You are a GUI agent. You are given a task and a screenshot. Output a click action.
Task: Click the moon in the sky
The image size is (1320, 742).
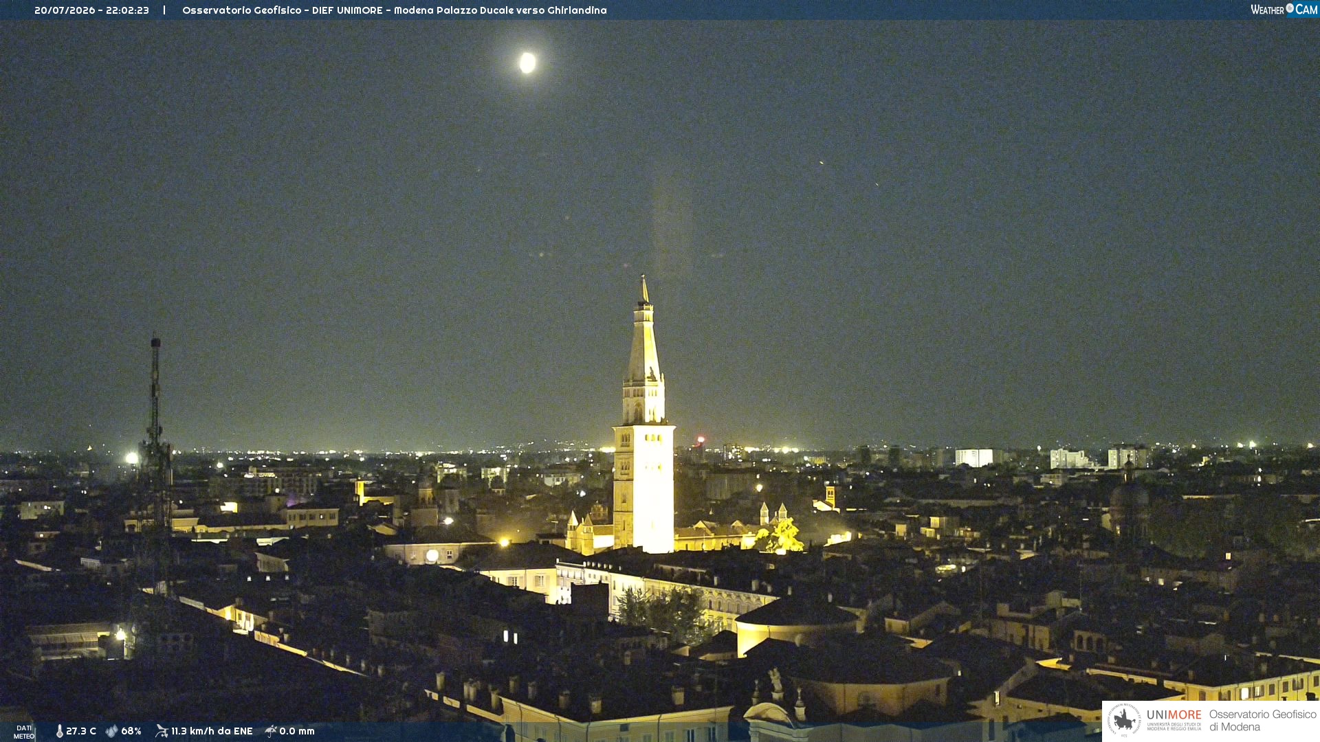pos(527,63)
